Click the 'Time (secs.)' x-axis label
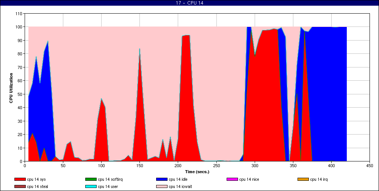This screenshot has height=191, width=379. click(197, 172)
